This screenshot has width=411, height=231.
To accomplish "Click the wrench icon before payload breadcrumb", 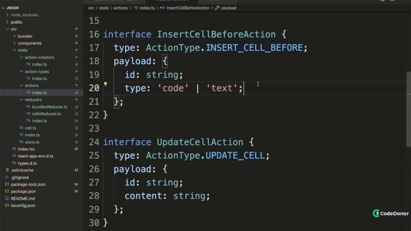I will [217, 8].
